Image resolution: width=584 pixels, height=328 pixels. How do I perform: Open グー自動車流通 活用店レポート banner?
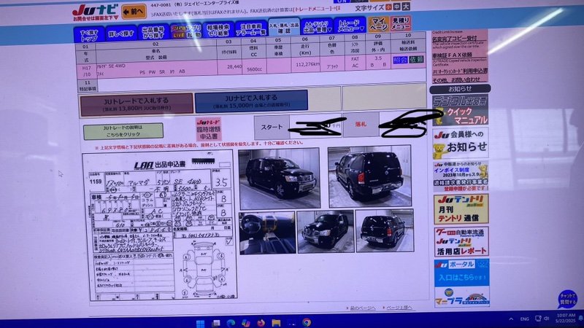coord(461,242)
